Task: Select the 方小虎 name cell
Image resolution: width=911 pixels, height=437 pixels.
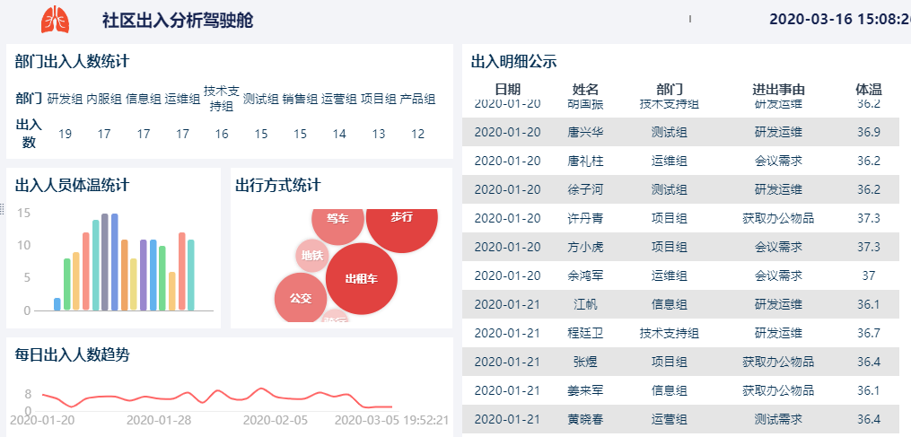Action: coord(585,247)
